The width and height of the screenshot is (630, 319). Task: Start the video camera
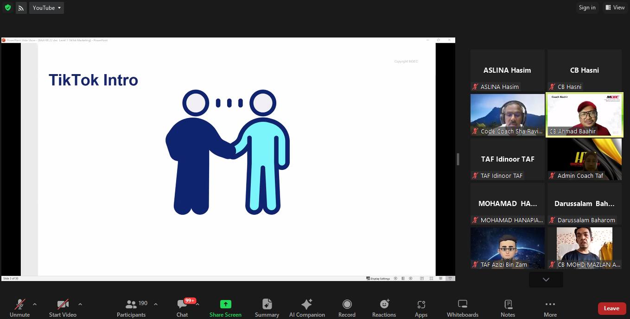click(63, 308)
